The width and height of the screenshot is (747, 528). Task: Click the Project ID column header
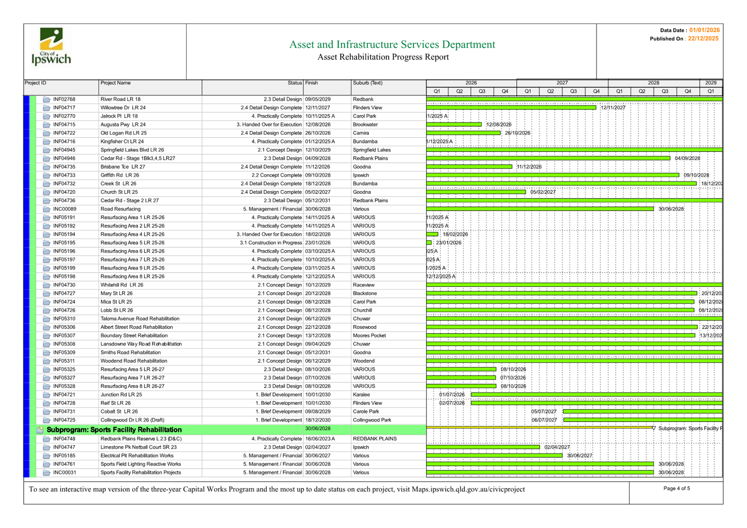(35, 83)
